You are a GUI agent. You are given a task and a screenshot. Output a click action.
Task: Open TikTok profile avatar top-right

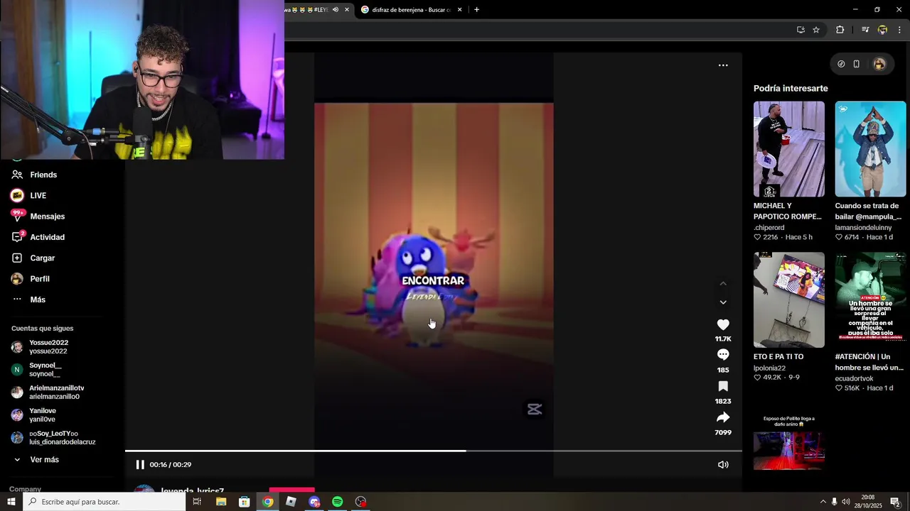click(x=879, y=64)
